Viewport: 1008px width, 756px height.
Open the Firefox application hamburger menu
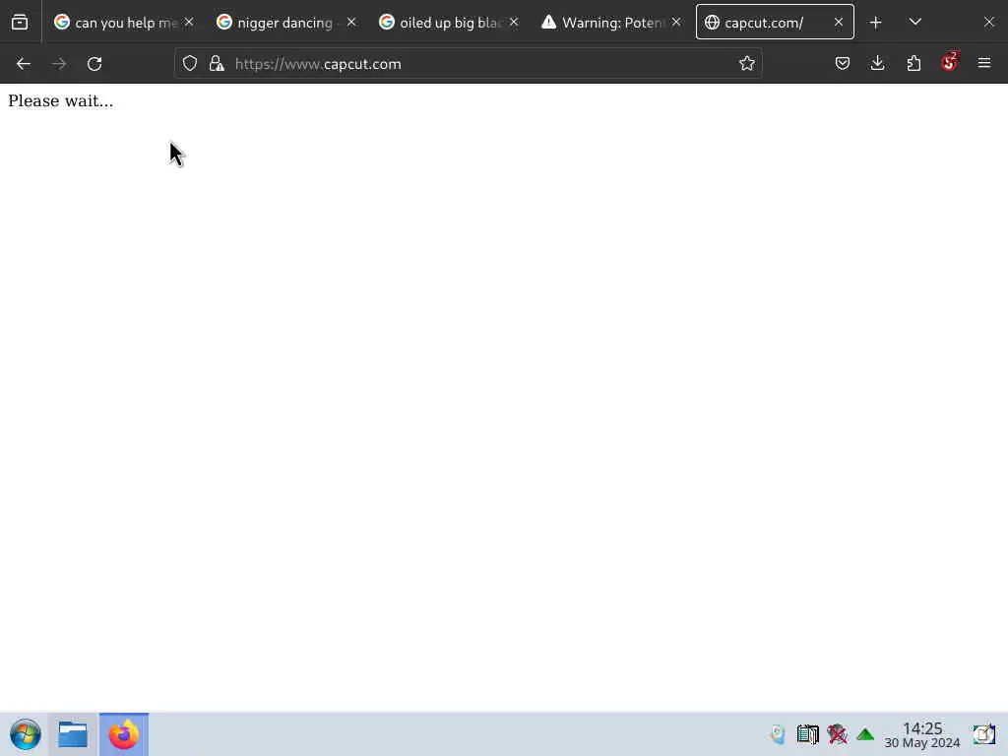984,64
